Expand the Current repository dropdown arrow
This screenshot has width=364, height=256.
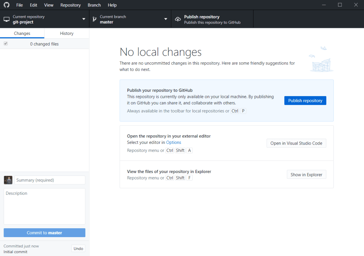pyautogui.click(x=84, y=19)
